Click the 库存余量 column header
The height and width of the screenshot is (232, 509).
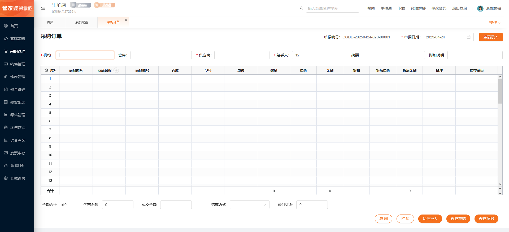pyautogui.click(x=477, y=70)
